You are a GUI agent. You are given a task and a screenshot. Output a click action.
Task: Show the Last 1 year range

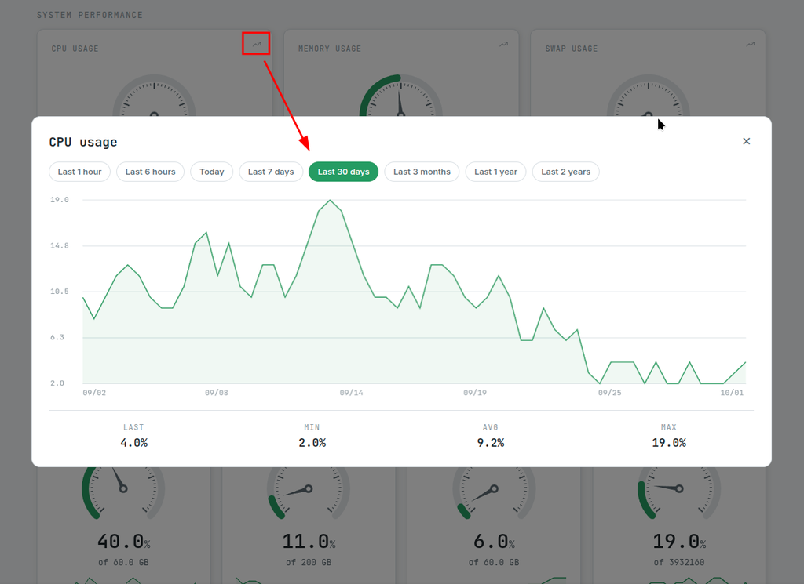coord(496,172)
